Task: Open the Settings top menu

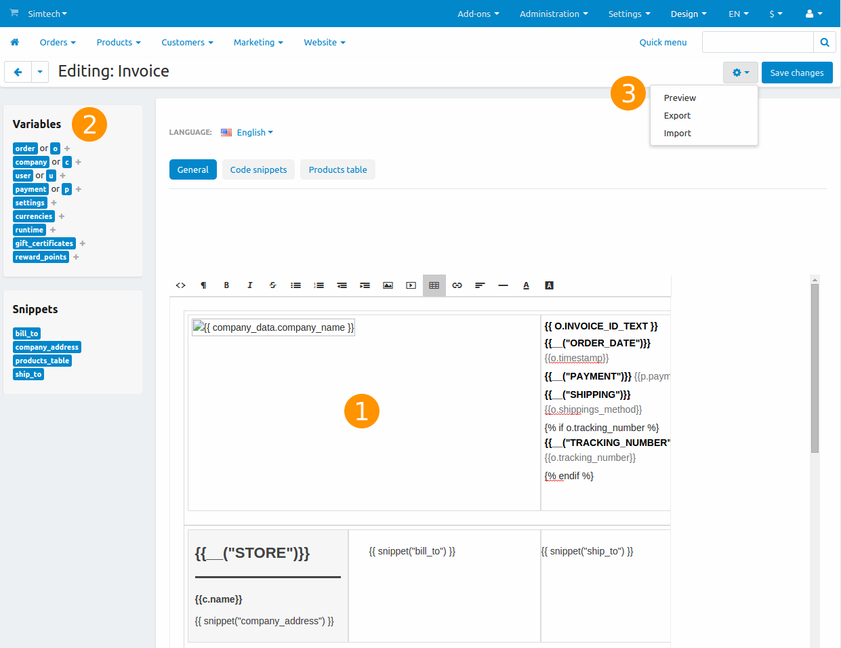Action: (x=629, y=14)
